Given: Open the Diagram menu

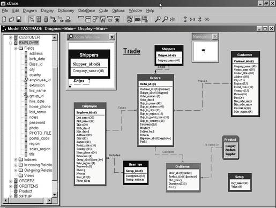Looking at the screenshot, I should tap(30, 11).
